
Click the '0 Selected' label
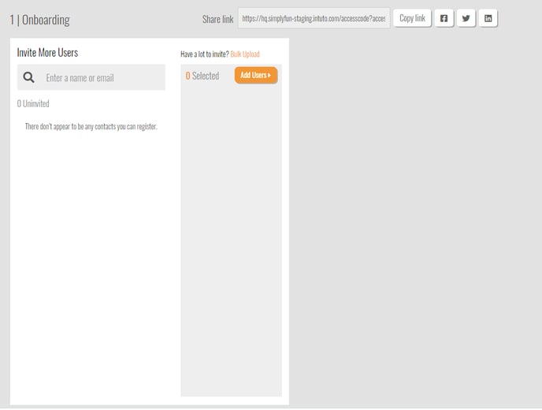[x=202, y=76]
